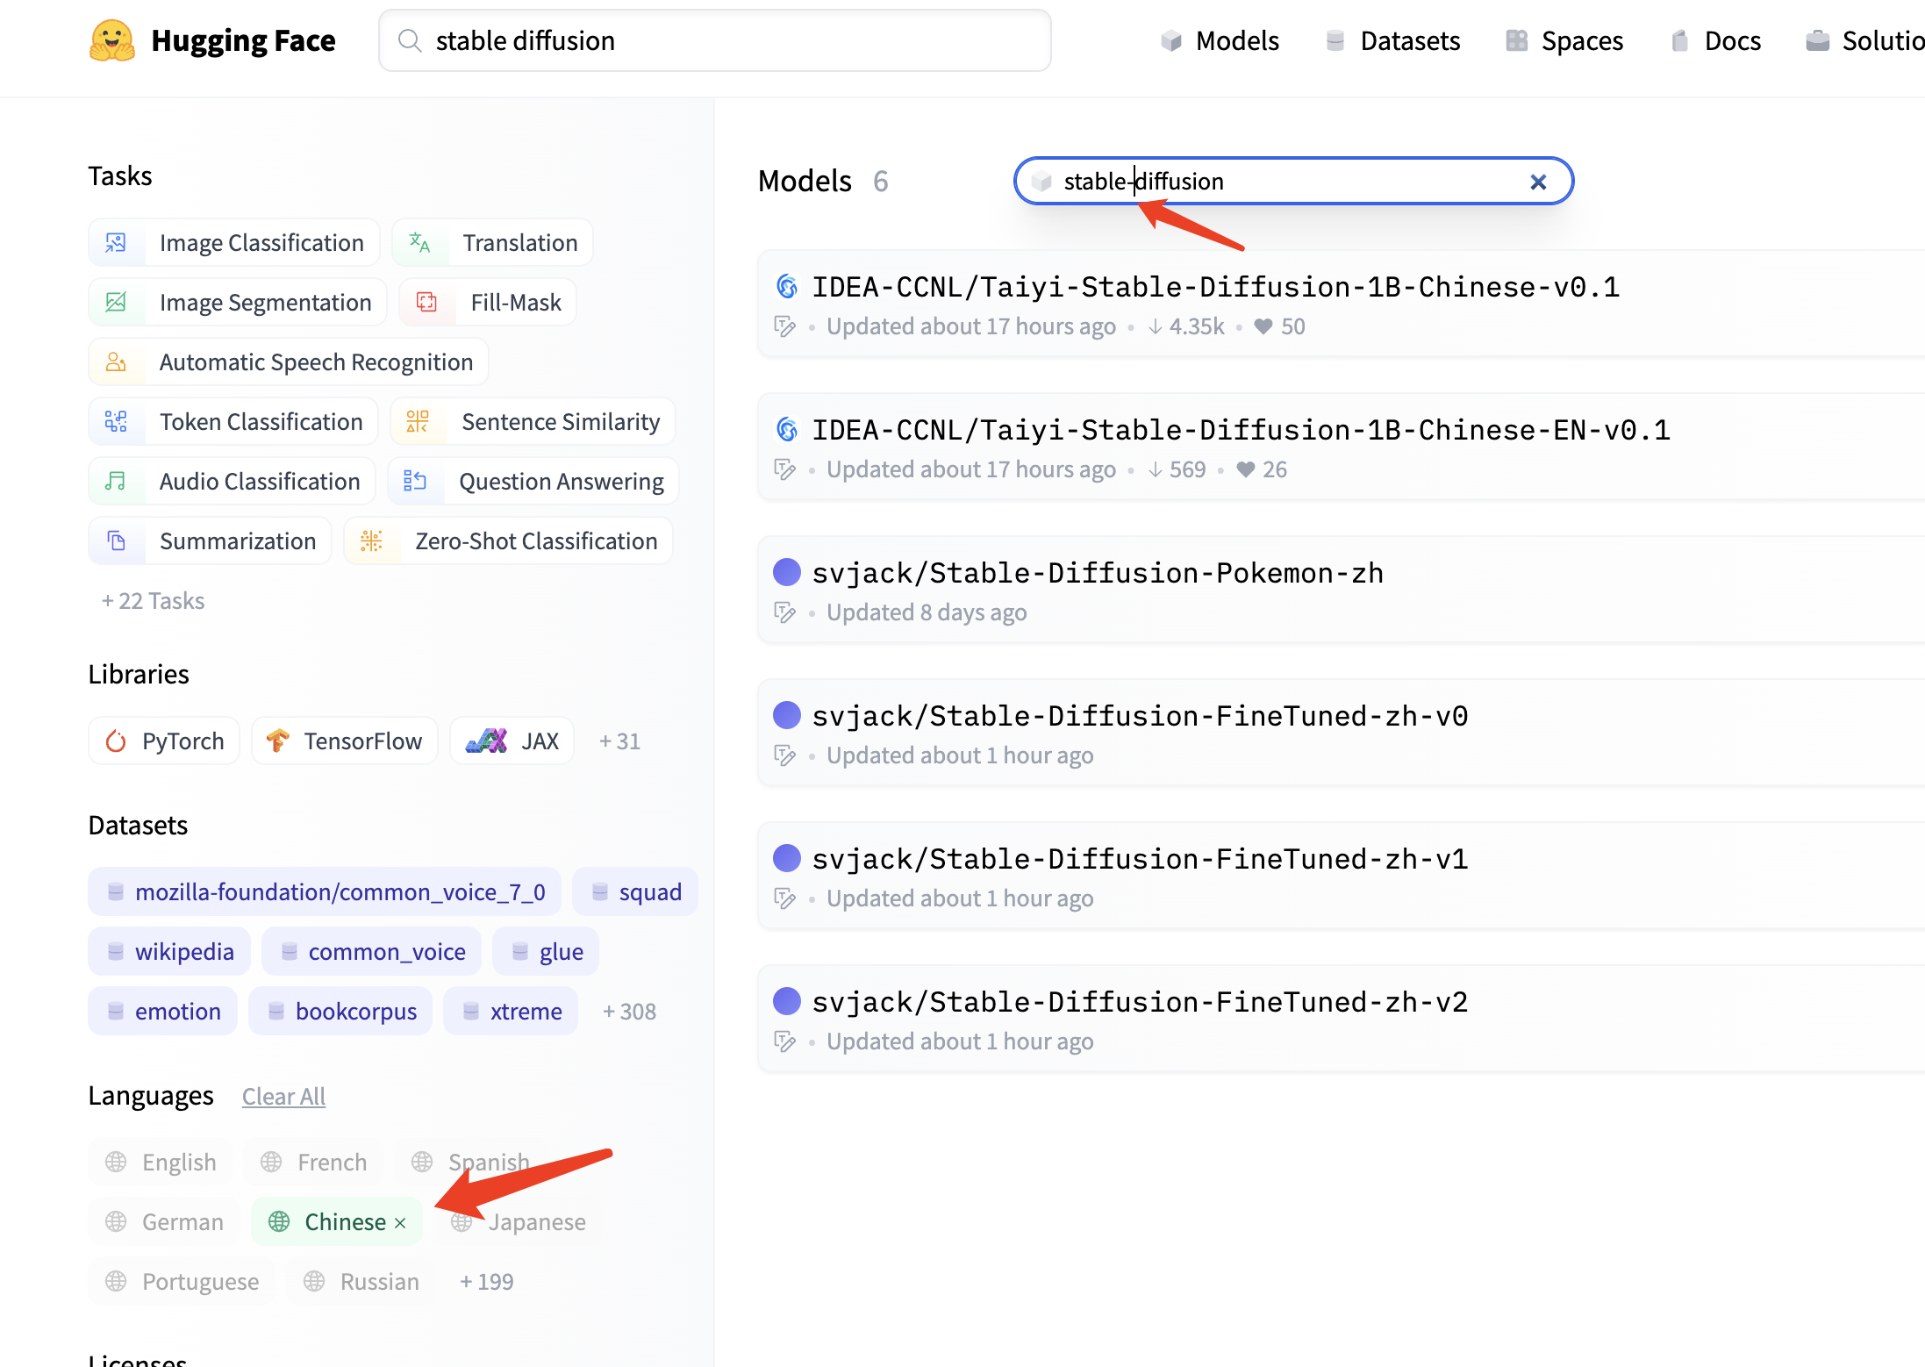1925x1367 pixels.
Task: Open svjack/Stable-Diffusion-FineTuned-zh-v2 model
Action: coord(1140,1002)
